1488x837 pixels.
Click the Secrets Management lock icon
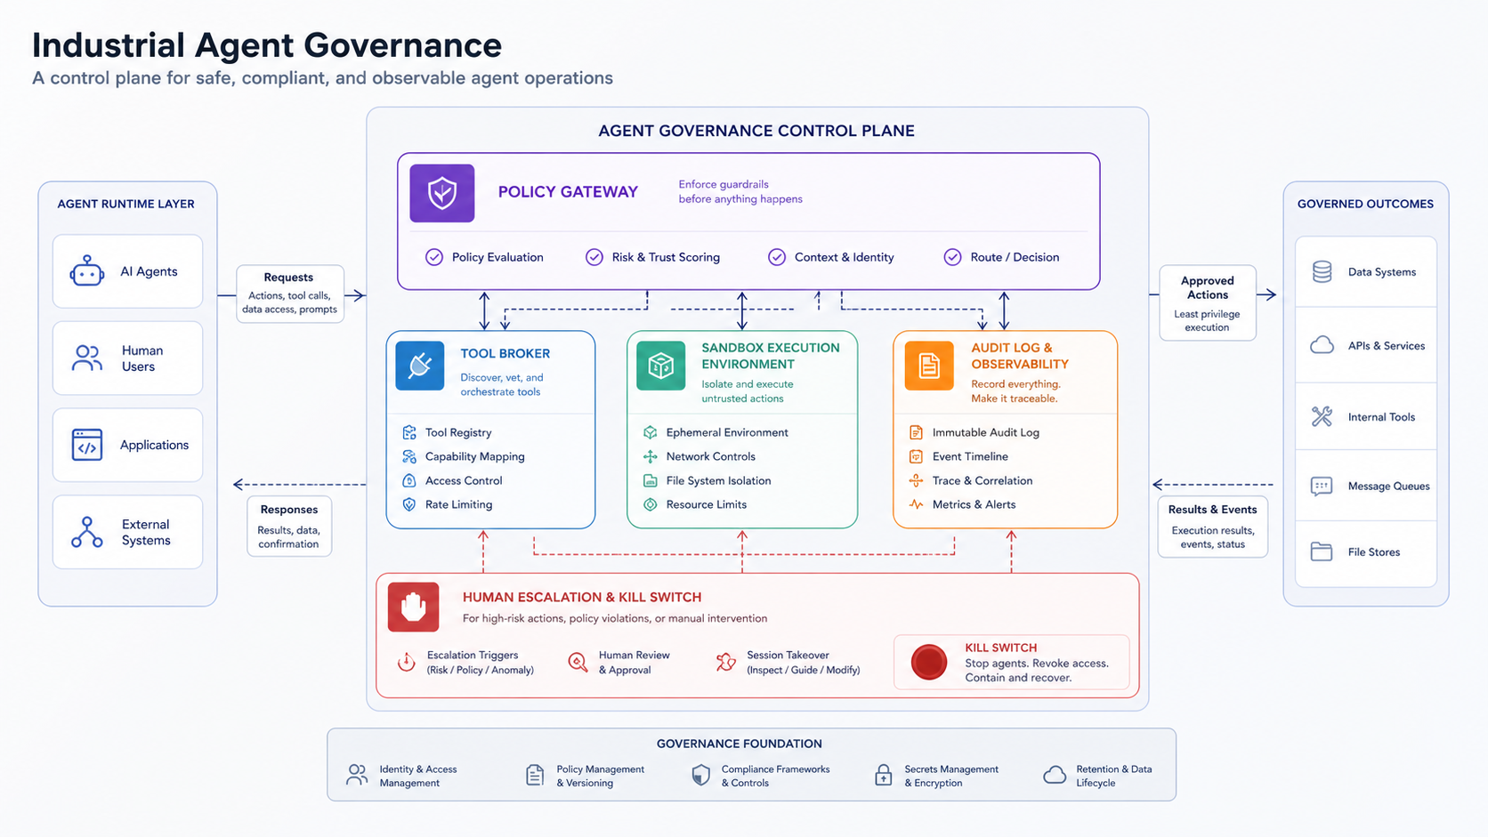coord(884,775)
